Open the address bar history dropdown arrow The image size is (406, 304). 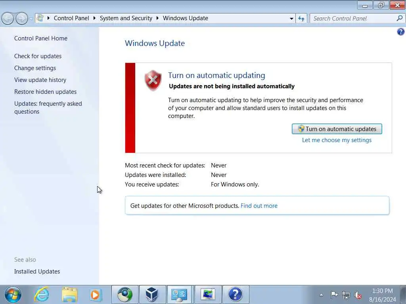point(291,19)
